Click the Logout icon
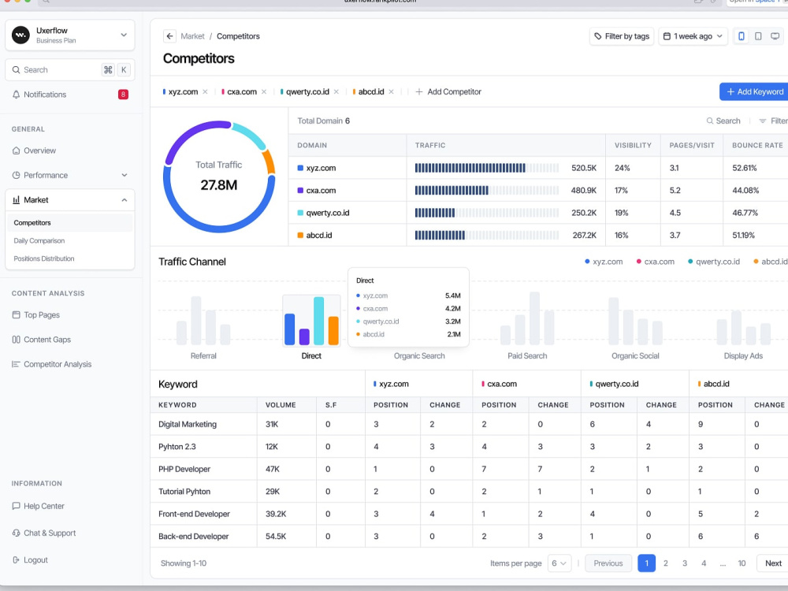Viewport: 788px width, 591px height. pyautogui.click(x=16, y=559)
